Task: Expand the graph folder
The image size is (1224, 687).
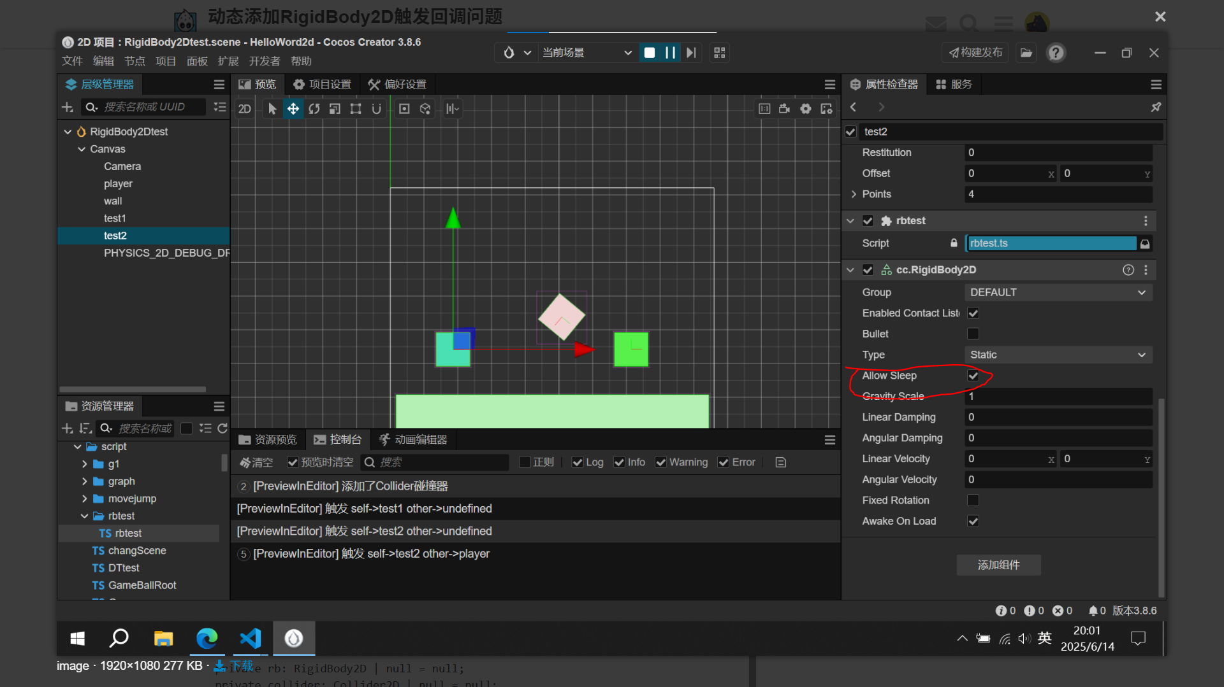Action: point(84,481)
